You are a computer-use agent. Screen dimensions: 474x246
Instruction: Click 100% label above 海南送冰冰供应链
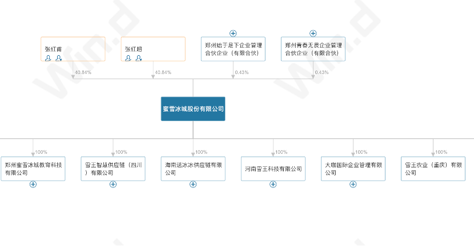[202, 152]
